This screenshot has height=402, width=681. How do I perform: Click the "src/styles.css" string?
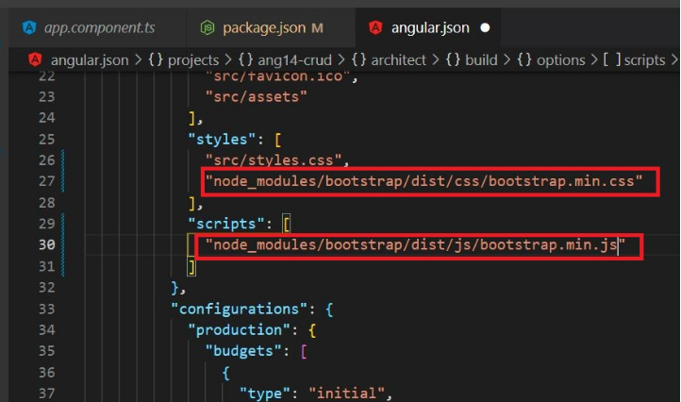[x=274, y=159]
